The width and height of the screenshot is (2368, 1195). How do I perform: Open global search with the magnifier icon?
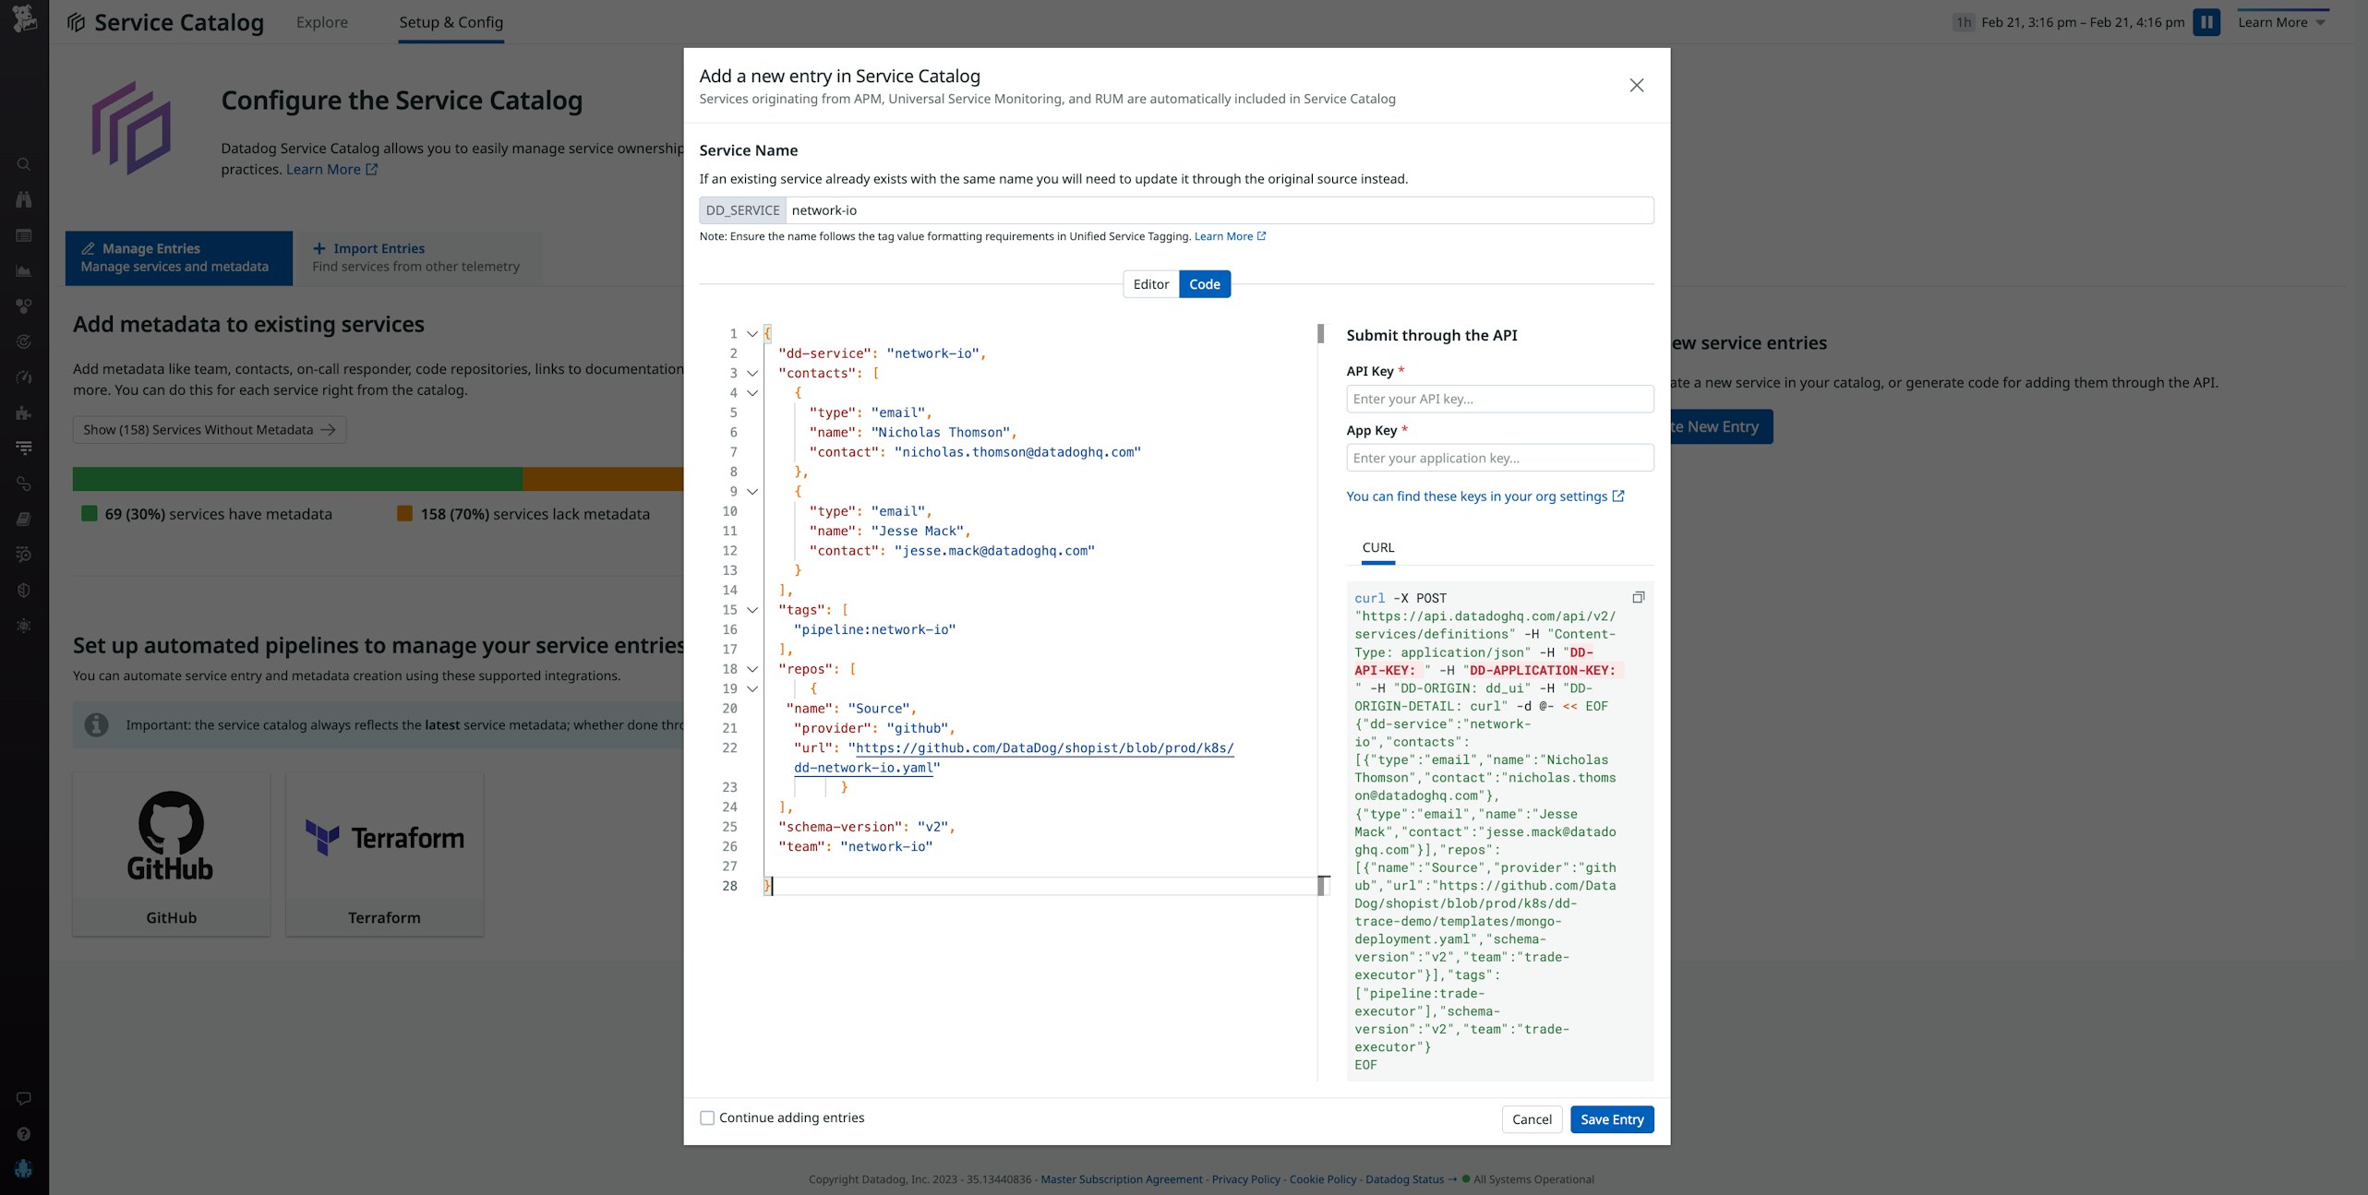23,163
